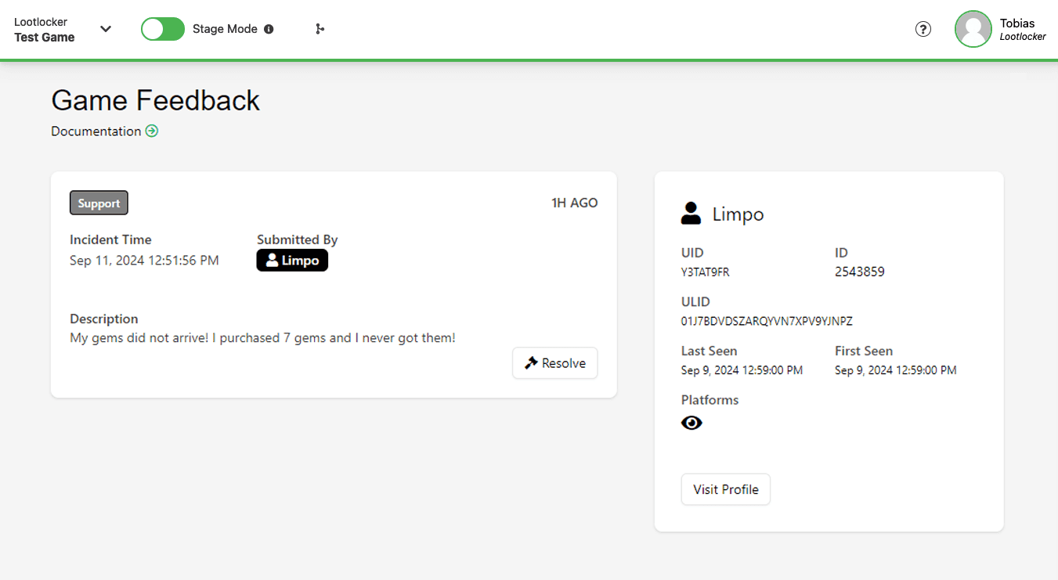The image size is (1058, 580).
Task: Click the gems description text
Action: pyautogui.click(x=262, y=338)
